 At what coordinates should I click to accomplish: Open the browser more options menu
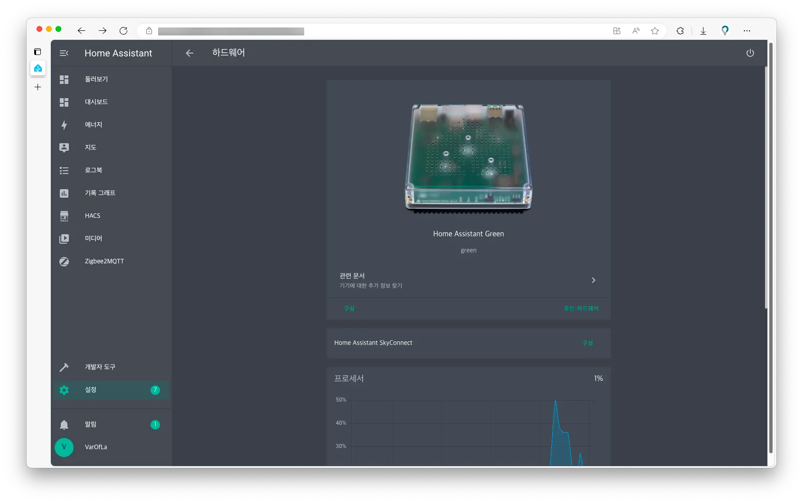(747, 31)
